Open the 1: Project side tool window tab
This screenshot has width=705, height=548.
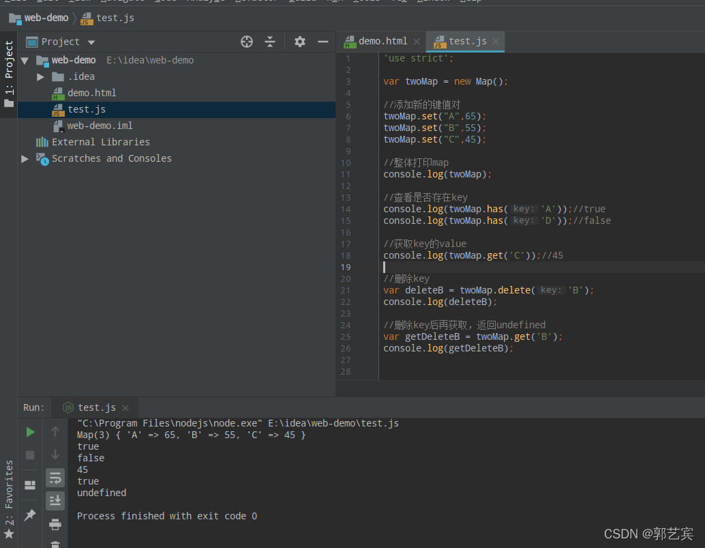(x=9, y=74)
